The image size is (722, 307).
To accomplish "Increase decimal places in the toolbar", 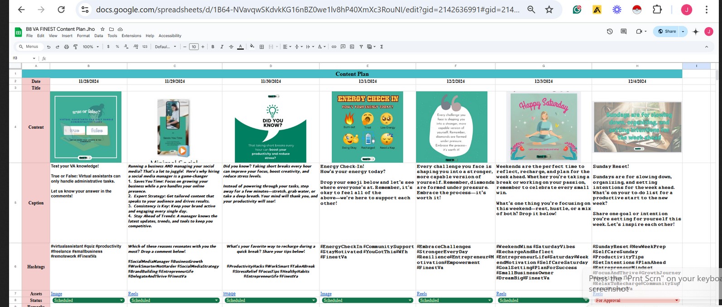I will (136, 47).
